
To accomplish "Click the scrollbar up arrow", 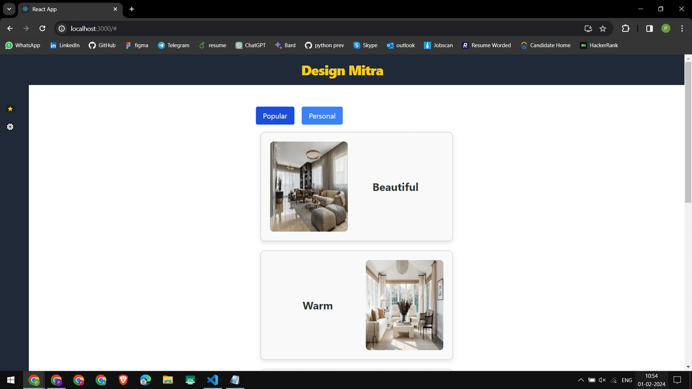I will pos(688,58).
